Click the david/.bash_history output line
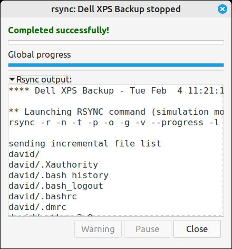 59,176
